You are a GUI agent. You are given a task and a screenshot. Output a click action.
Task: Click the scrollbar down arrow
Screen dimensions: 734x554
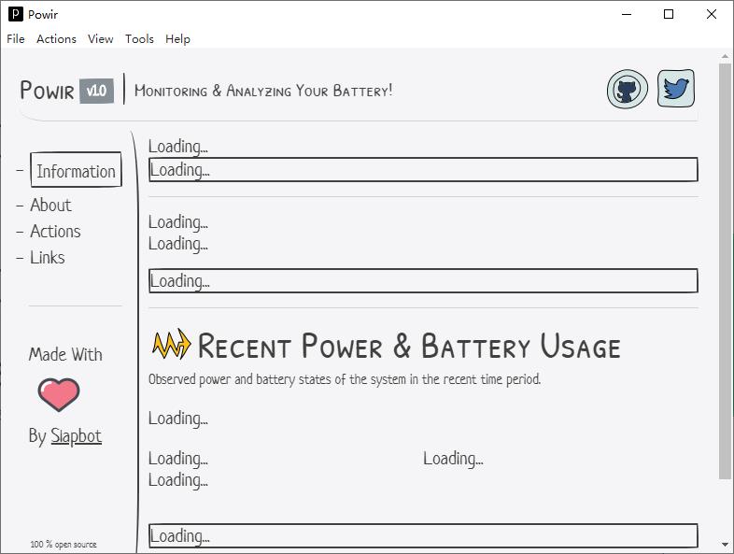[725, 545]
